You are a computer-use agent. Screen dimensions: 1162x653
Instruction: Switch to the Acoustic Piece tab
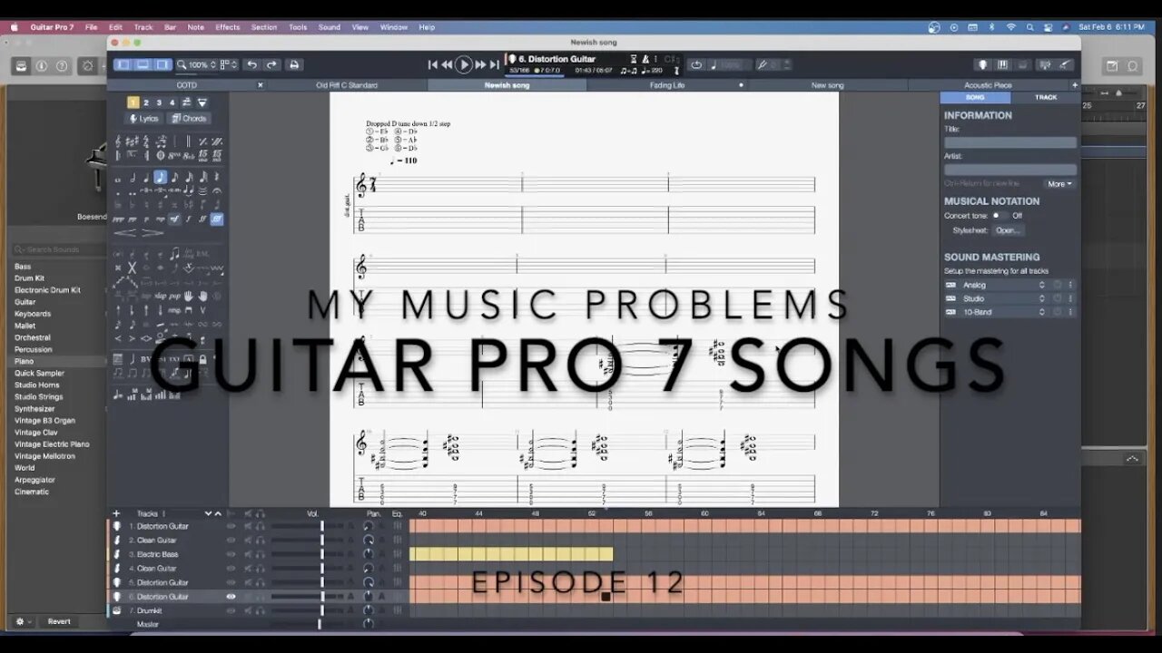point(988,85)
